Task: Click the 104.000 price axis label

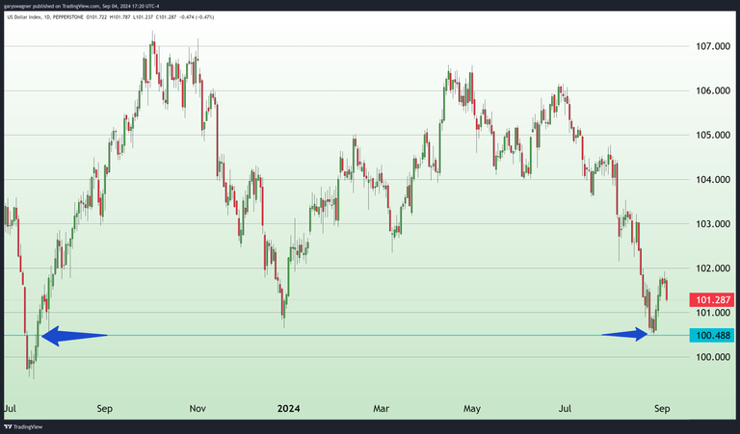Action: [x=712, y=179]
